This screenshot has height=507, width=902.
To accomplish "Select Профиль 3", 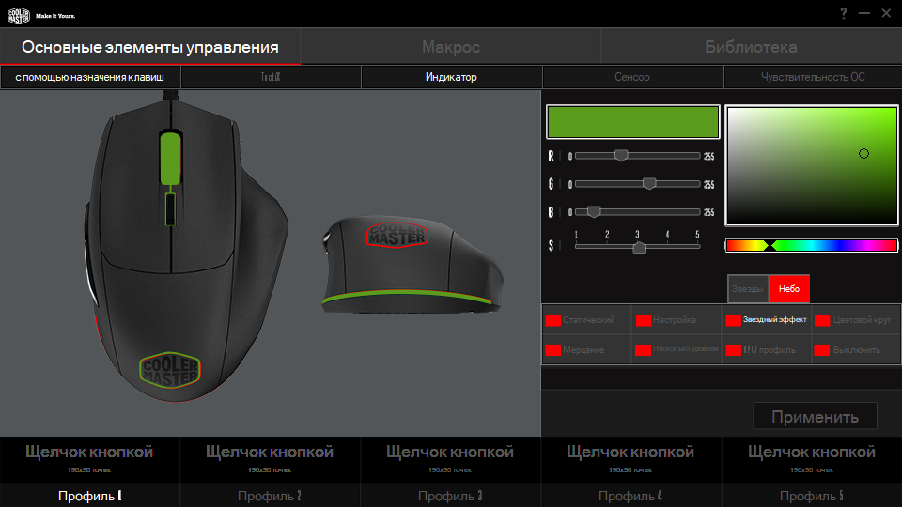I will tap(450, 496).
